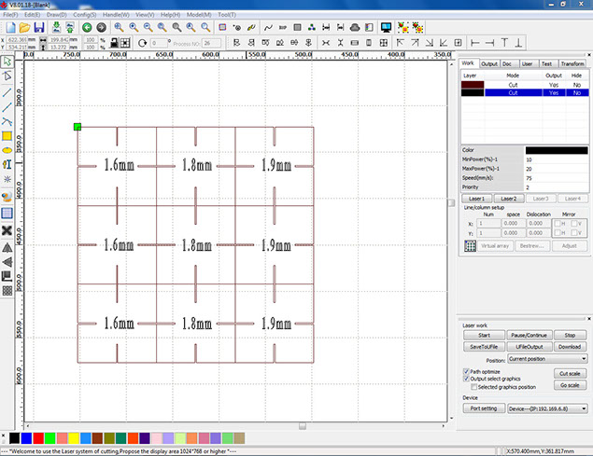Click the SaveToUFile button
The width and height of the screenshot is (593, 456).
click(x=484, y=347)
